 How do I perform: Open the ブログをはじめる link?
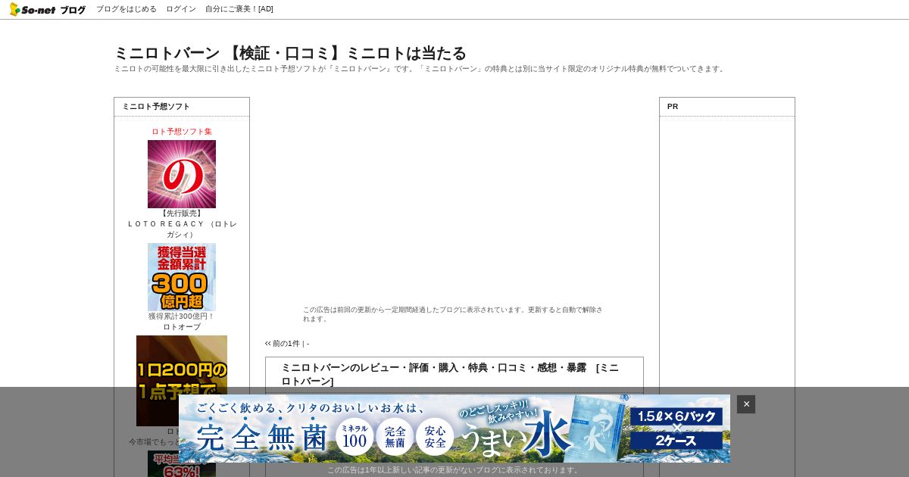click(x=127, y=9)
